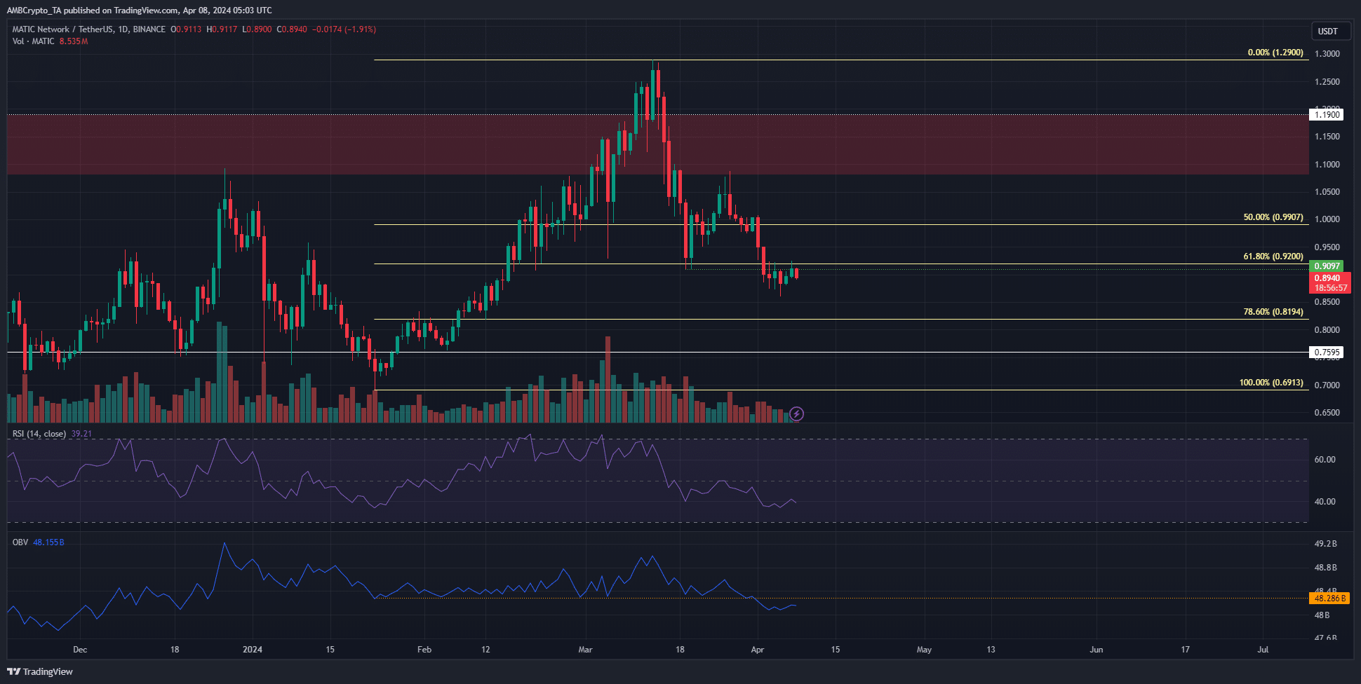Click the OBV value 48.155 B in legend

tap(48, 542)
